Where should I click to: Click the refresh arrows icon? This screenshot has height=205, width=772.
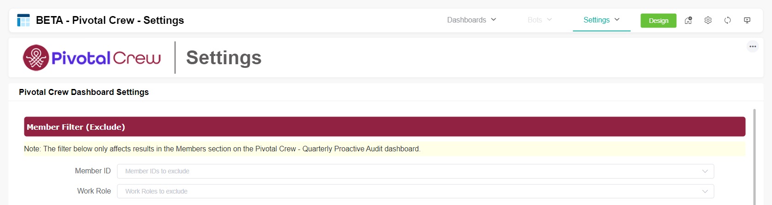[x=727, y=20]
